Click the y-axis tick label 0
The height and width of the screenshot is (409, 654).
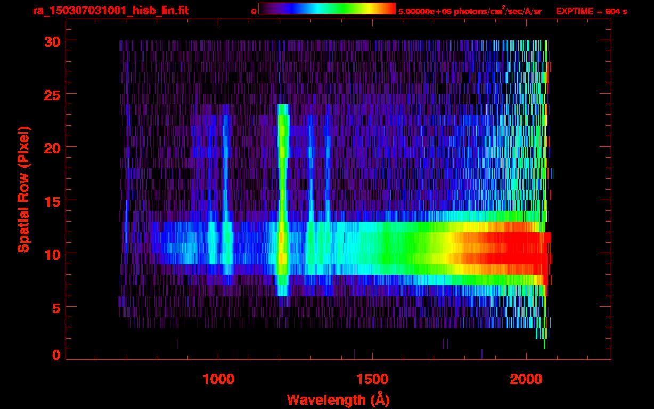pos(55,355)
